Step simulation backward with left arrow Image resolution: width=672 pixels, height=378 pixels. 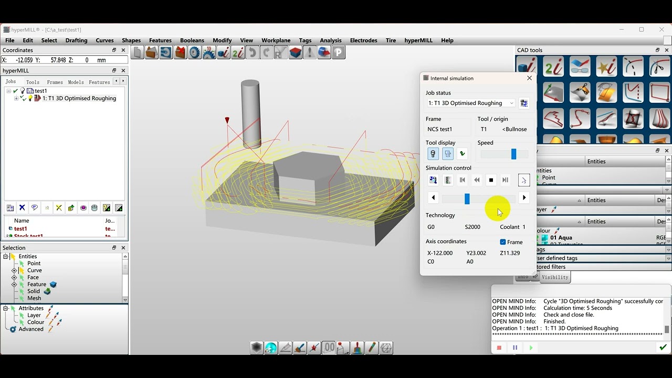pos(433,198)
